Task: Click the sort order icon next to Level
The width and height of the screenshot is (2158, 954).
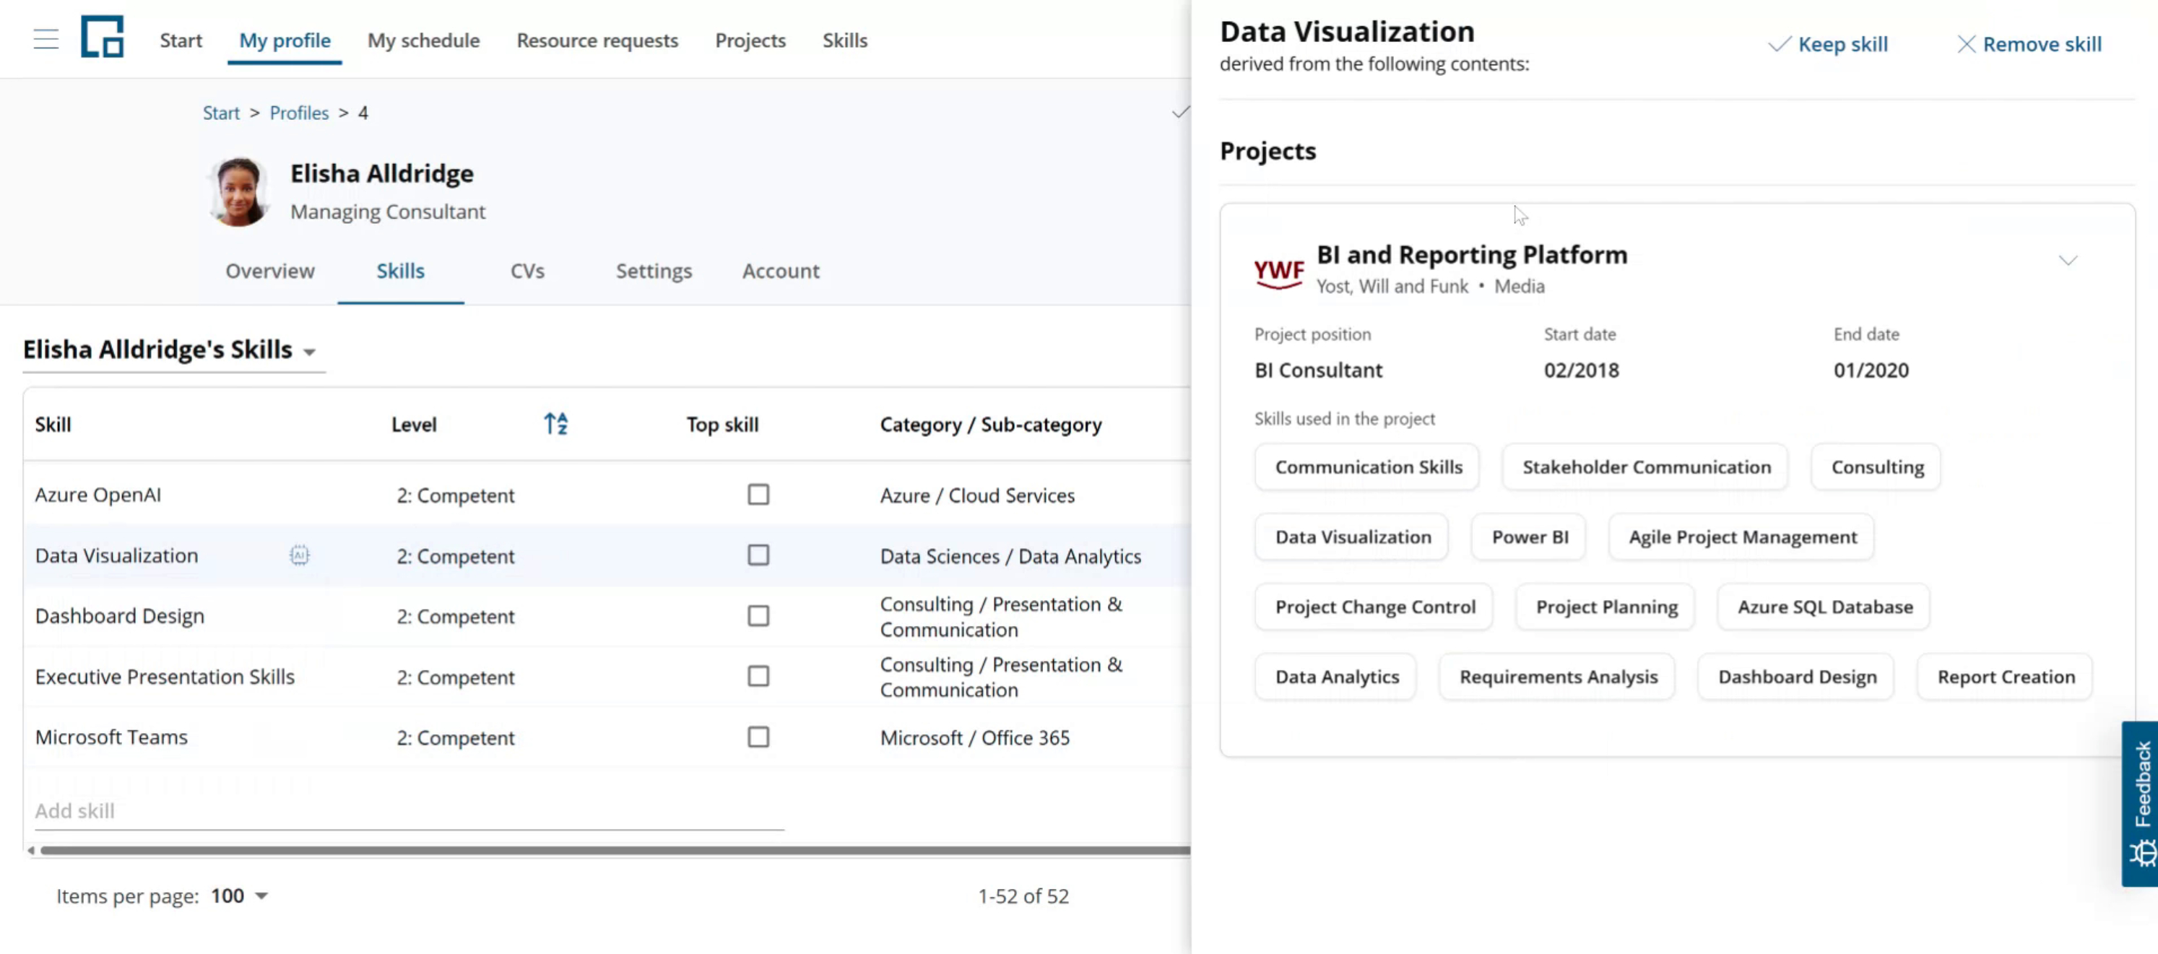Action: tap(556, 424)
